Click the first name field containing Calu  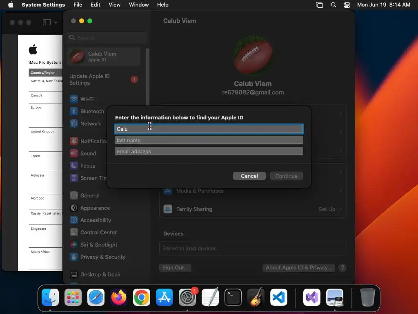pyautogui.click(x=209, y=129)
